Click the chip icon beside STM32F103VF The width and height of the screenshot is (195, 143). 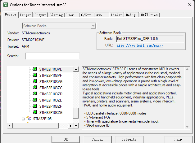[35, 75]
